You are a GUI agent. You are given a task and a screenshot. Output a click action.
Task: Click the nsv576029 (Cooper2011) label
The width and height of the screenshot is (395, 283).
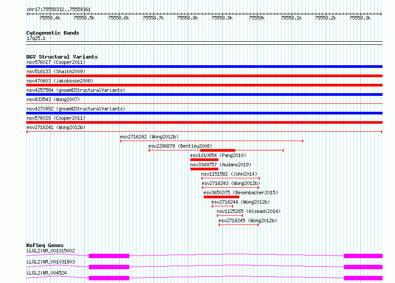[x=56, y=118]
